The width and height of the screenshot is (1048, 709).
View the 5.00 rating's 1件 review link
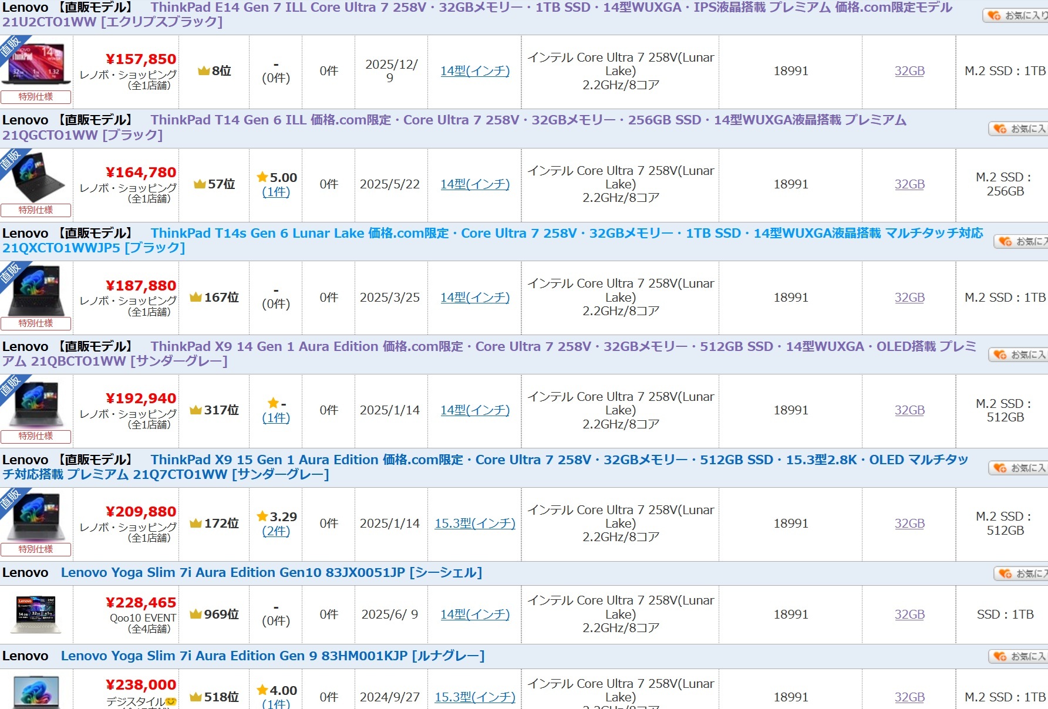[276, 192]
